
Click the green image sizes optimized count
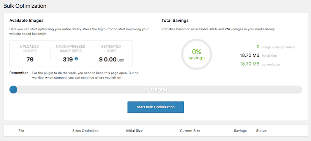pyautogui.click(x=258, y=47)
